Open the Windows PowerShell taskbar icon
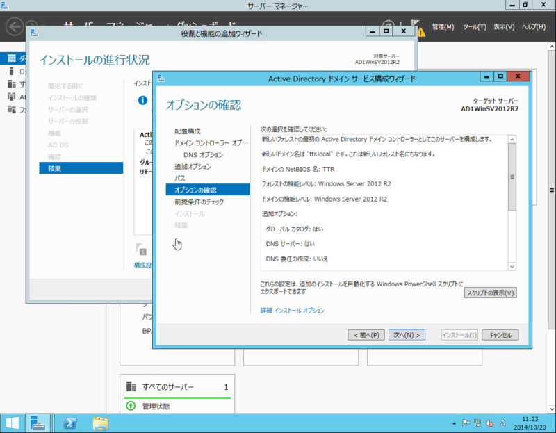This screenshot has width=556, height=433. 69,423
